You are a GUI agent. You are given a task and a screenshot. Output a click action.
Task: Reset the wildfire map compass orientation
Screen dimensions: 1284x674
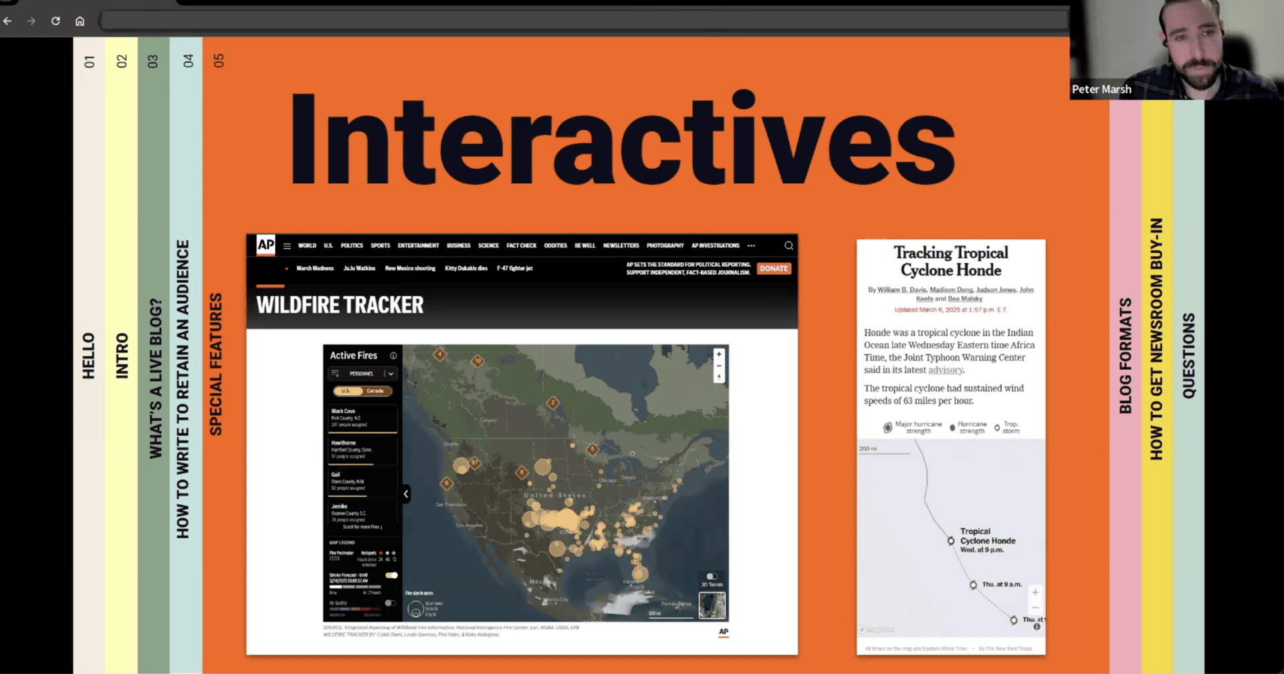(719, 377)
